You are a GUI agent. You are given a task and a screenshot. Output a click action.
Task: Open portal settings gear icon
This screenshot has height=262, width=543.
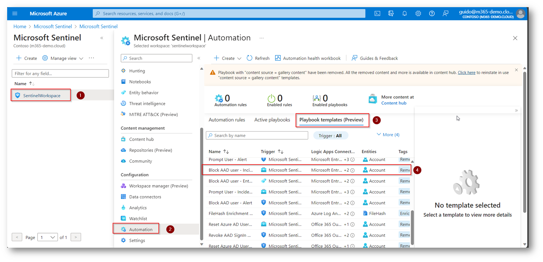point(418,14)
